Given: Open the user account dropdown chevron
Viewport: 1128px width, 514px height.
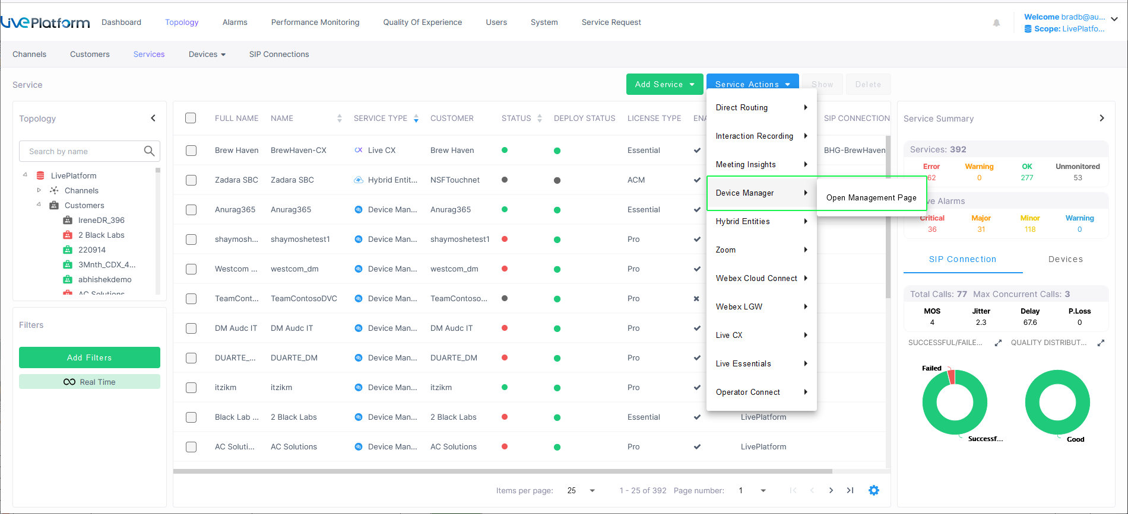Looking at the screenshot, I should pyautogui.click(x=1114, y=19).
